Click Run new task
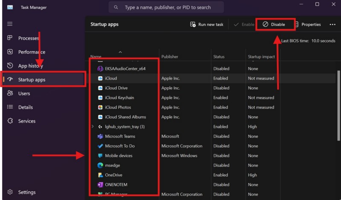This screenshot has width=341, height=200. (x=207, y=25)
